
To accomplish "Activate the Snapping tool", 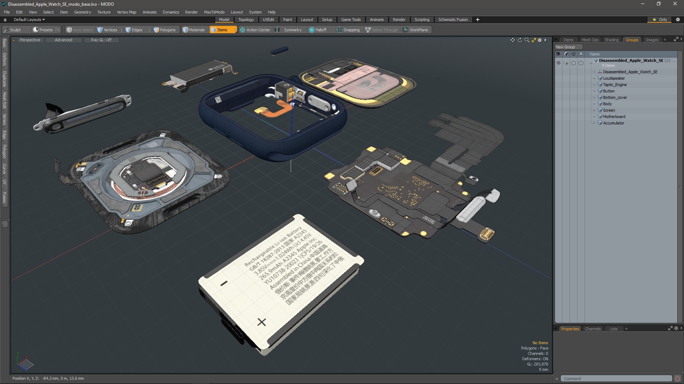I will [x=348, y=30].
